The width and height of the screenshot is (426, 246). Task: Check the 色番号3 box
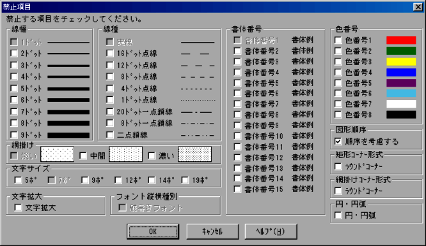click(x=338, y=62)
